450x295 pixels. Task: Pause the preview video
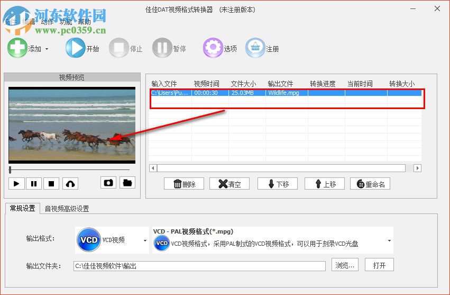[34, 183]
